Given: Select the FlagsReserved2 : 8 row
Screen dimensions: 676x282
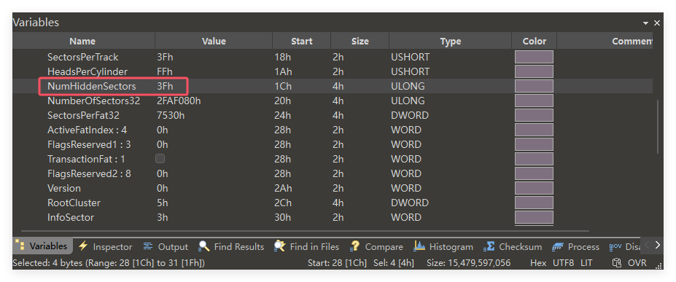Looking at the screenshot, I should (x=332, y=173).
